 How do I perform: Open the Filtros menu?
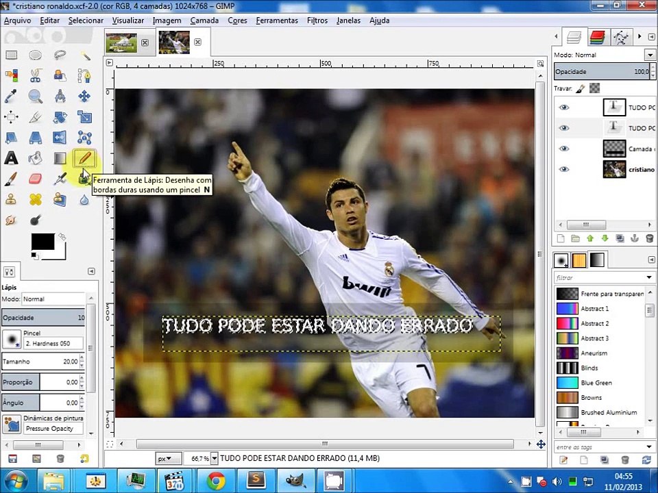pyautogui.click(x=317, y=20)
